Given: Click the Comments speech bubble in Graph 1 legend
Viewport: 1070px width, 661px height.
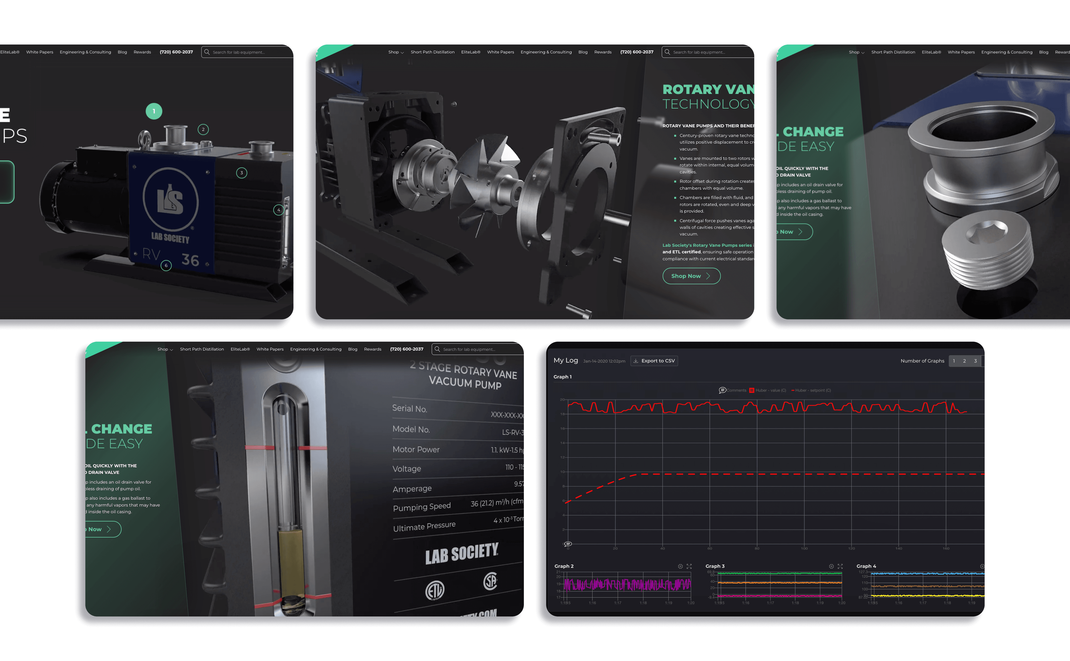Looking at the screenshot, I should tap(722, 390).
